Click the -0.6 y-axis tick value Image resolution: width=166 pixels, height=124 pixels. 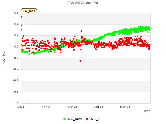tap(16, 80)
